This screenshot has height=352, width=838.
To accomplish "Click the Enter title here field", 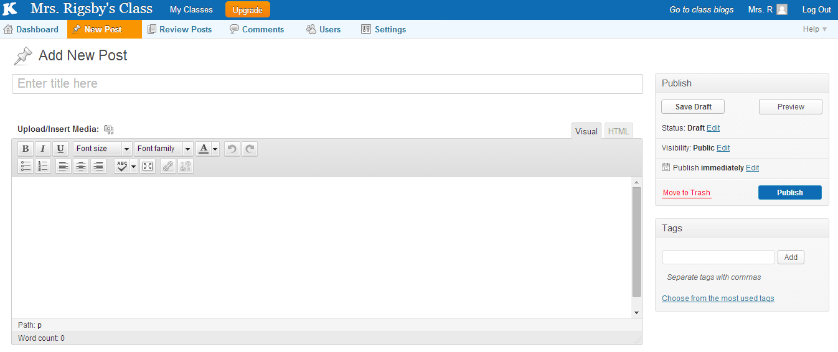I will coord(327,84).
